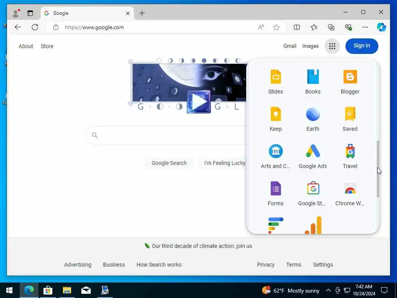Open Edge Settings and more menu
This screenshot has height=298, width=397.
pos(365,27)
